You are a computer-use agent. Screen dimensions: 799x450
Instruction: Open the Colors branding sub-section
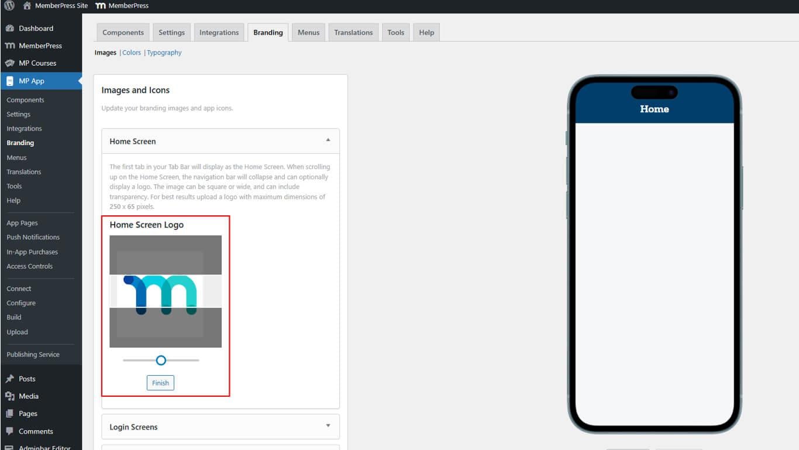[x=132, y=53]
